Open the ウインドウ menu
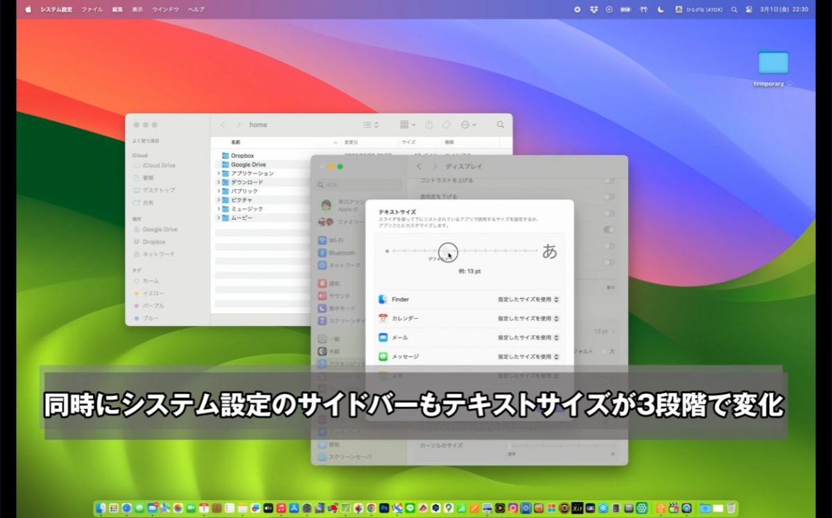Screen dimensions: 832x518 165,10
